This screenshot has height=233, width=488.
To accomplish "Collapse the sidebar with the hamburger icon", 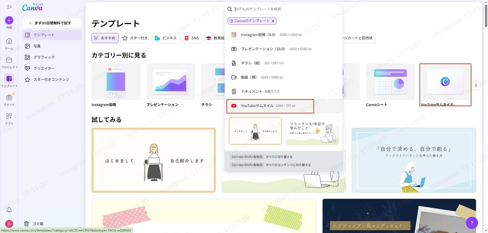I will [9, 7].
